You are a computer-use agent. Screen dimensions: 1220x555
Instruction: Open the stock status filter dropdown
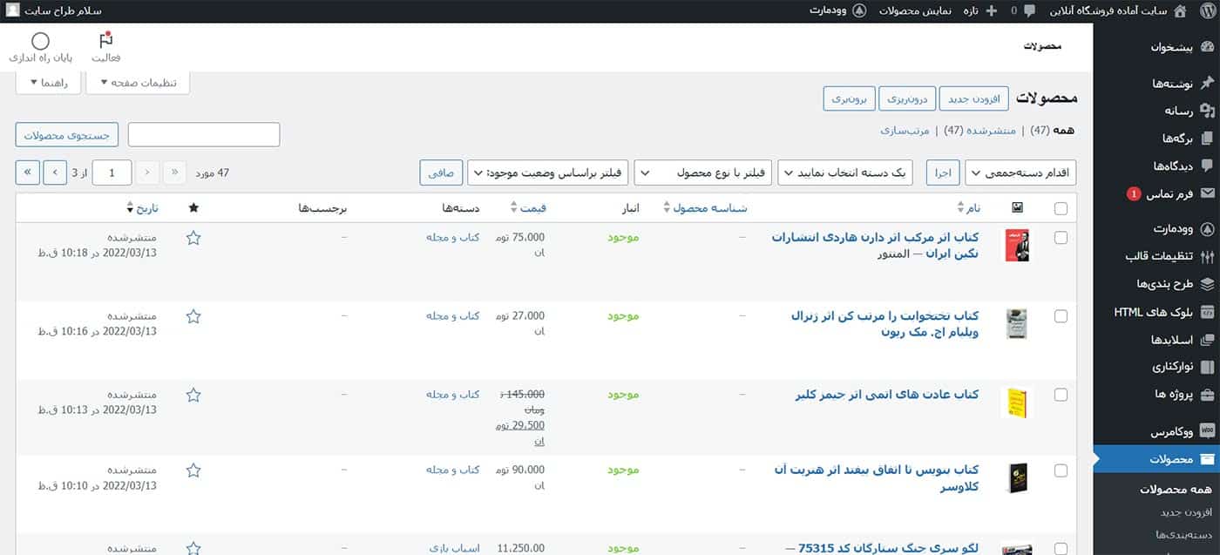(547, 173)
